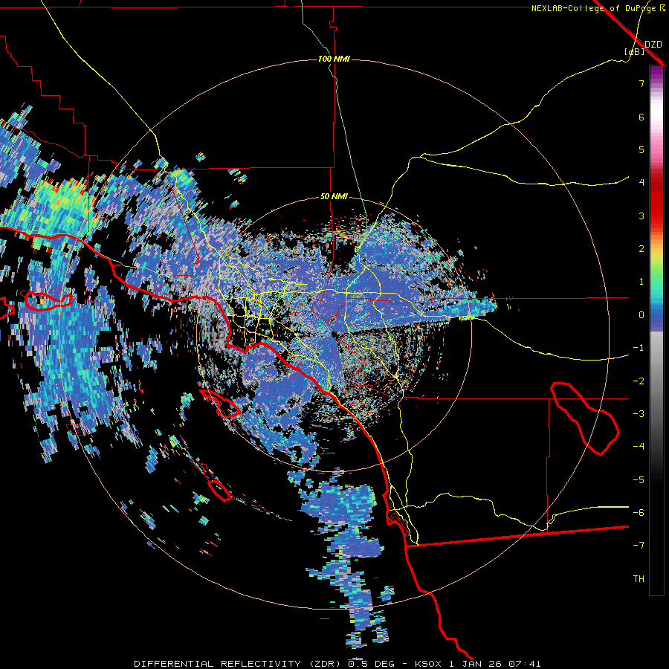This screenshot has width=669, height=669.
Task: Click the TH threshold label on scale
Action: (639, 579)
